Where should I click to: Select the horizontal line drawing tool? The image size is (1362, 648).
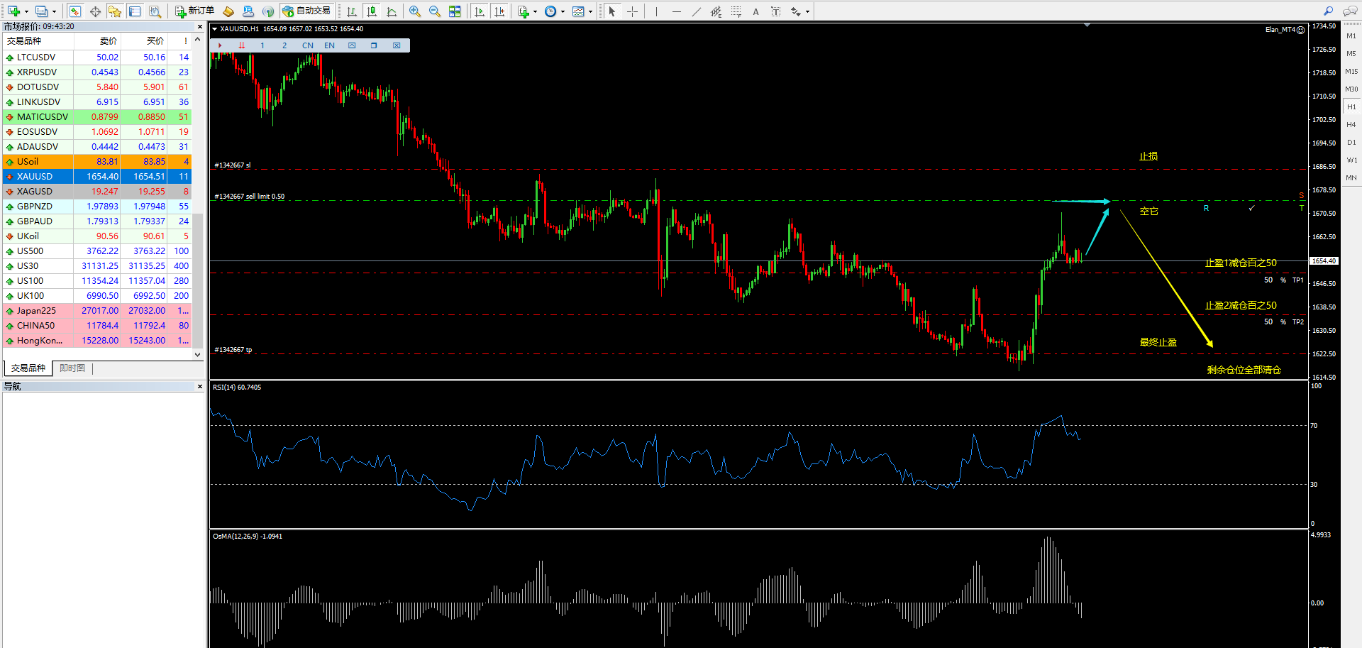(x=677, y=11)
